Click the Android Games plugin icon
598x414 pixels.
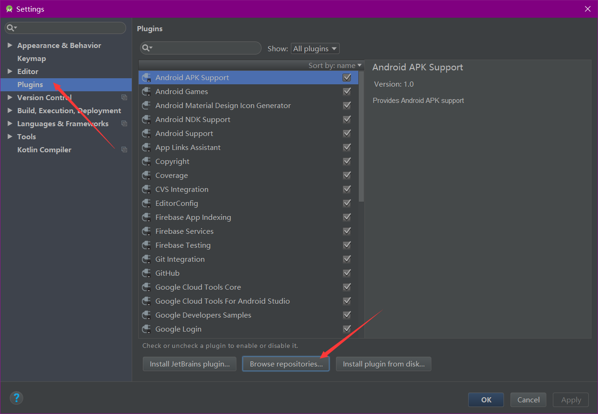coord(147,92)
